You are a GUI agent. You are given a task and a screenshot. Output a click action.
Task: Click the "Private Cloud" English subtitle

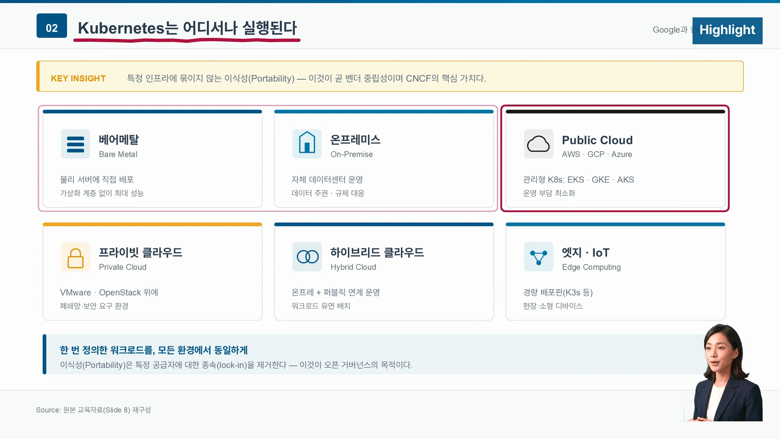click(123, 267)
